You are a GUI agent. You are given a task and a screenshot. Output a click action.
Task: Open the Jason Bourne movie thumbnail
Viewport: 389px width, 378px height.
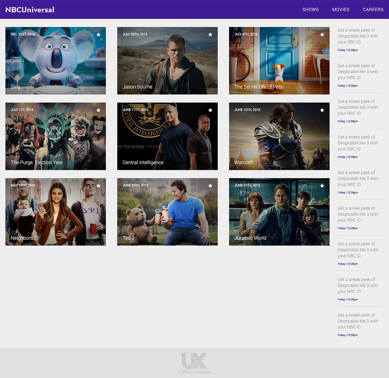tap(167, 61)
